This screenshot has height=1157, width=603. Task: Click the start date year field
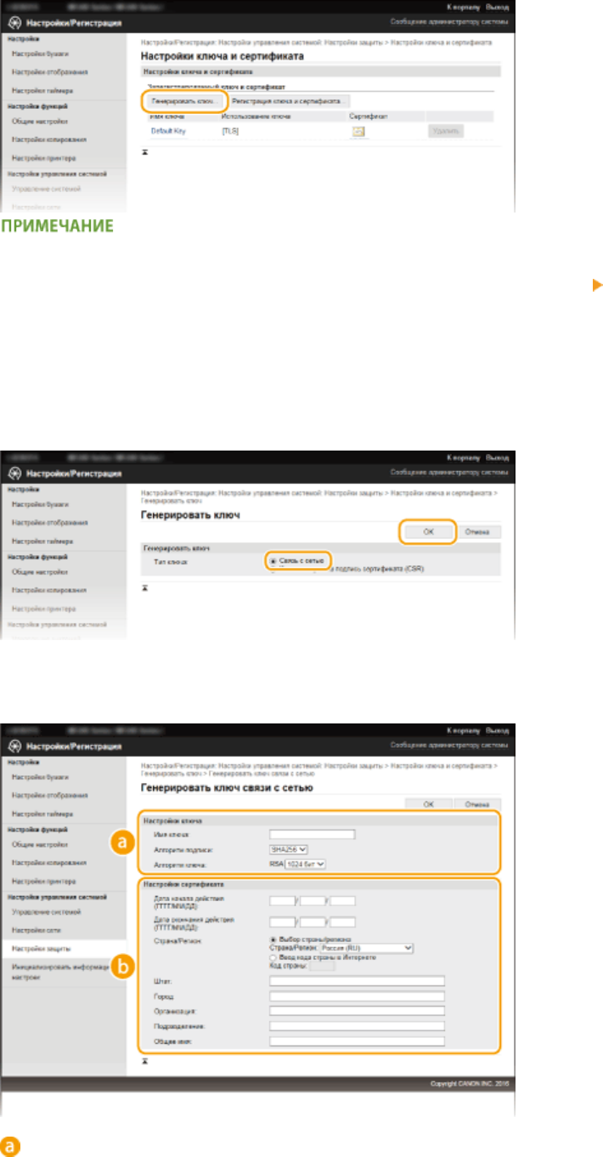tap(283, 900)
